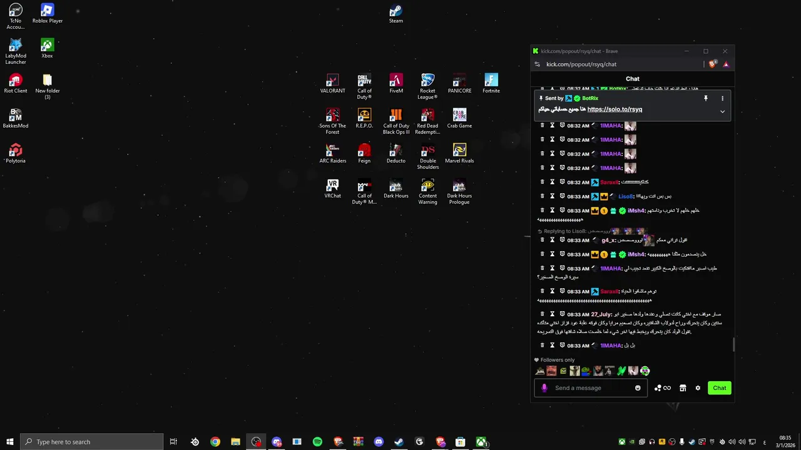Open the Kick shop icon in chat
The height and width of the screenshot is (450, 801).
point(683,388)
